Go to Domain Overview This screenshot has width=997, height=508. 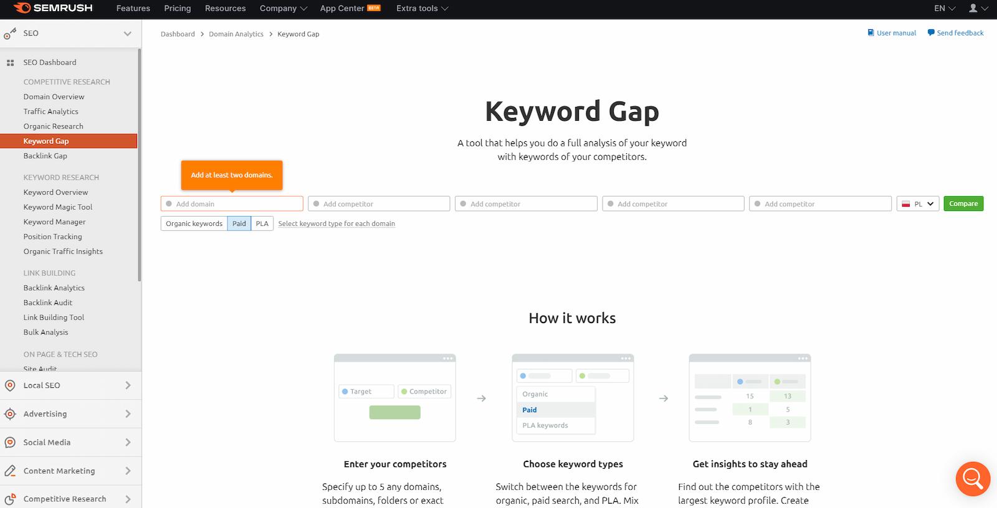click(x=54, y=96)
